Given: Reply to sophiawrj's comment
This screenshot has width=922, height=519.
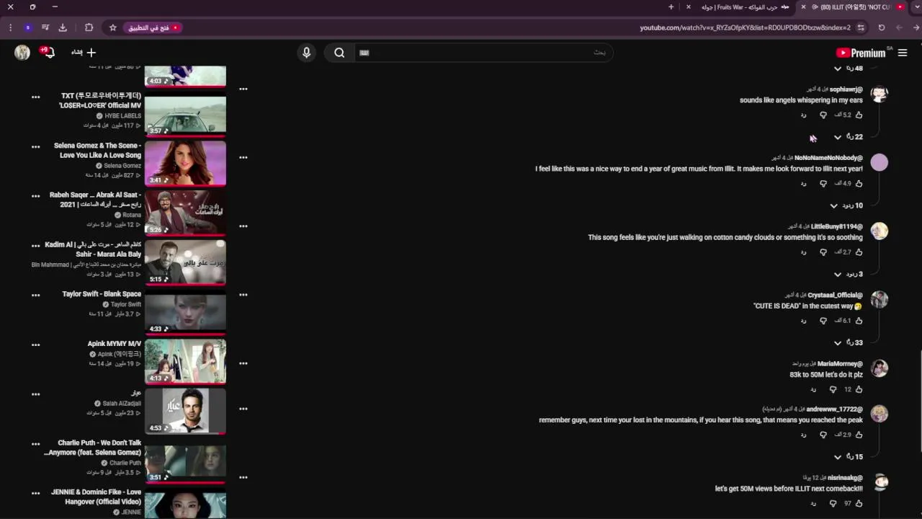Looking at the screenshot, I should [x=803, y=115].
